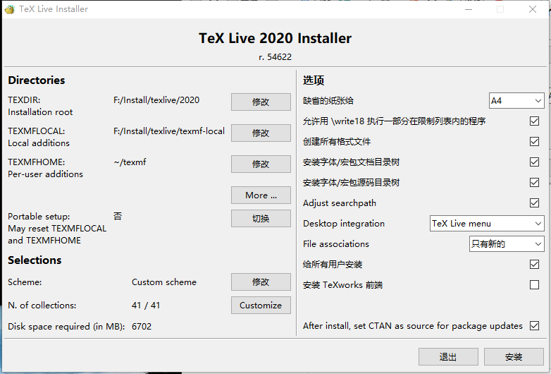
Task: Expand the Desktop integration TeX Live menu dropdown
Action: click(487, 224)
